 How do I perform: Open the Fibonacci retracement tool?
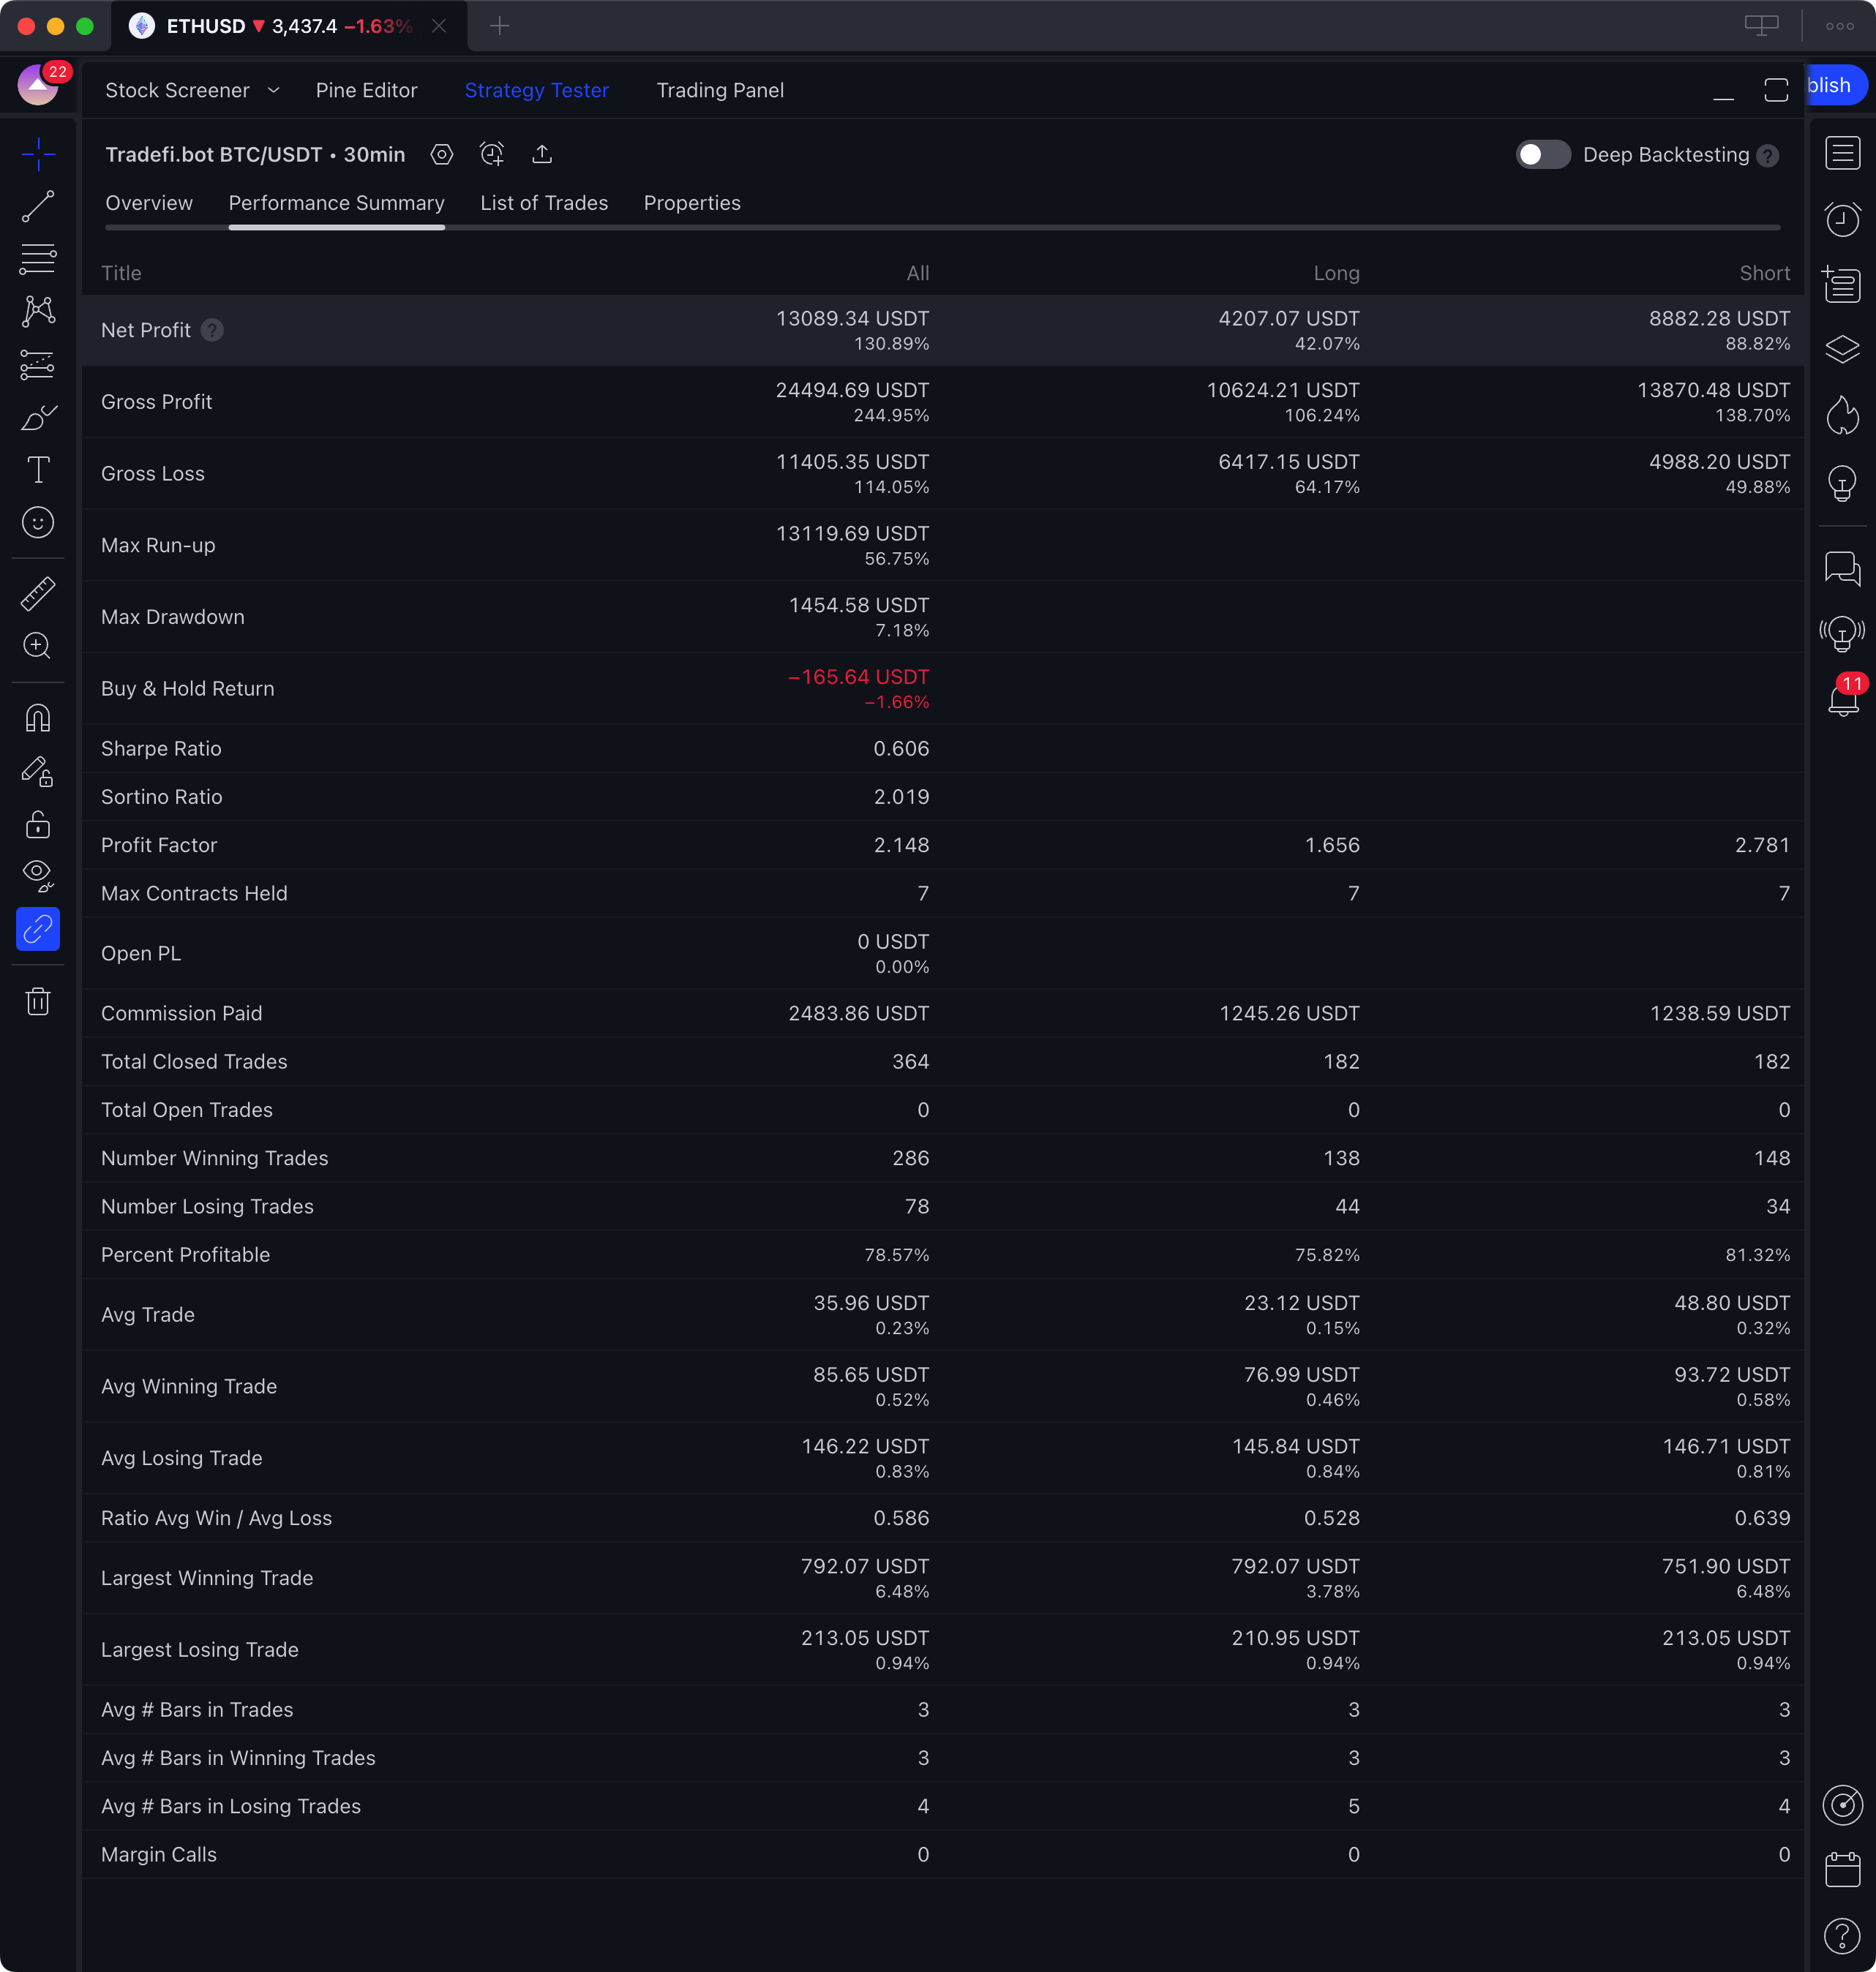click(x=38, y=259)
